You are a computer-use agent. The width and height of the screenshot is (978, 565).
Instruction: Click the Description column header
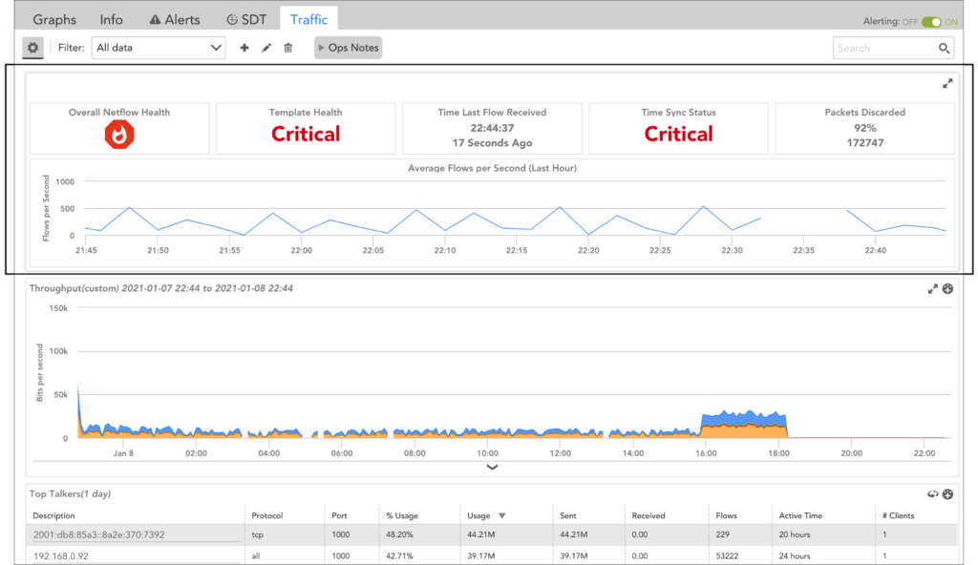point(53,515)
